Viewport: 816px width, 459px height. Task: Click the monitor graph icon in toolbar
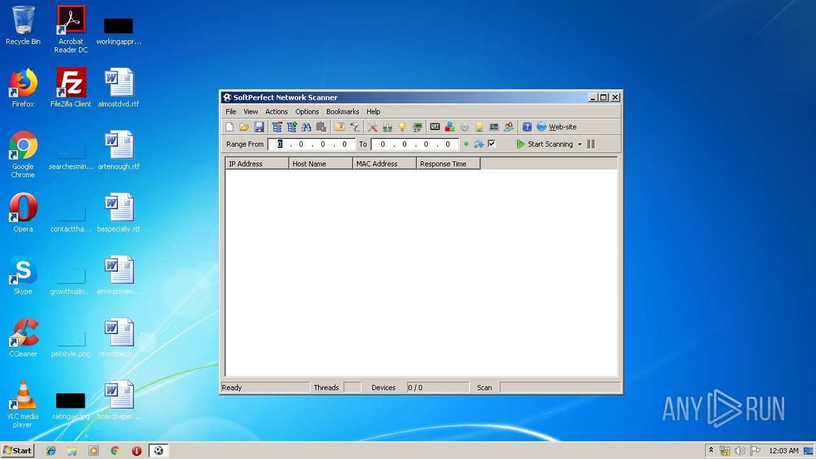494,127
